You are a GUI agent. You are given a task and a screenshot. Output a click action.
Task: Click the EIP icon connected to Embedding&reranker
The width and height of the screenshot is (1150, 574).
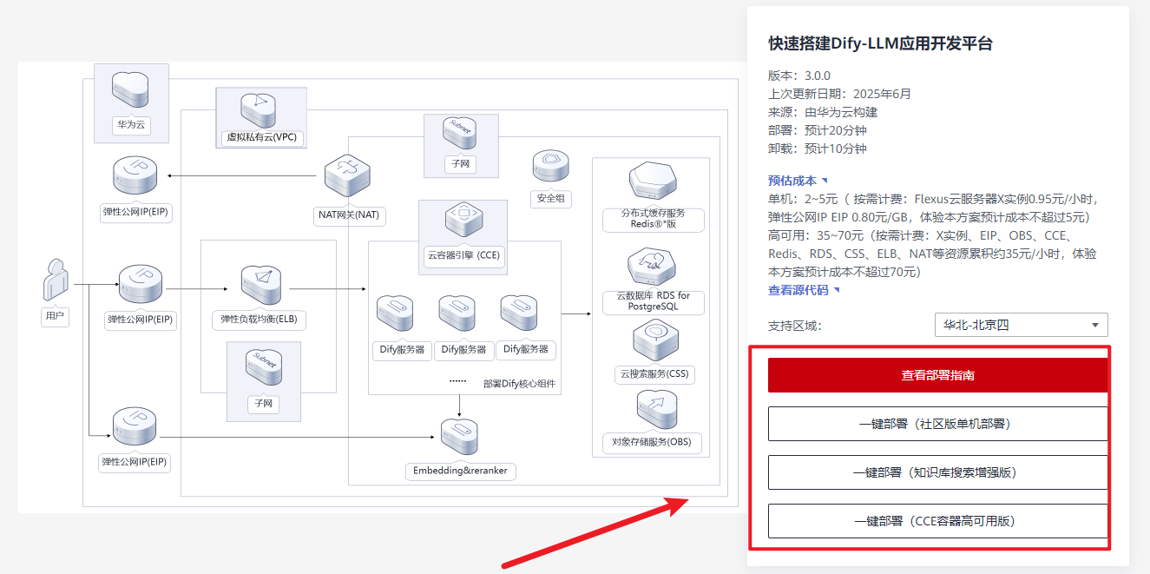click(x=135, y=426)
